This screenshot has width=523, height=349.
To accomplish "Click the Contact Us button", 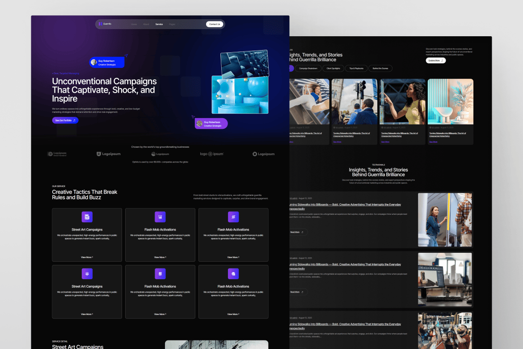I will click(x=215, y=24).
